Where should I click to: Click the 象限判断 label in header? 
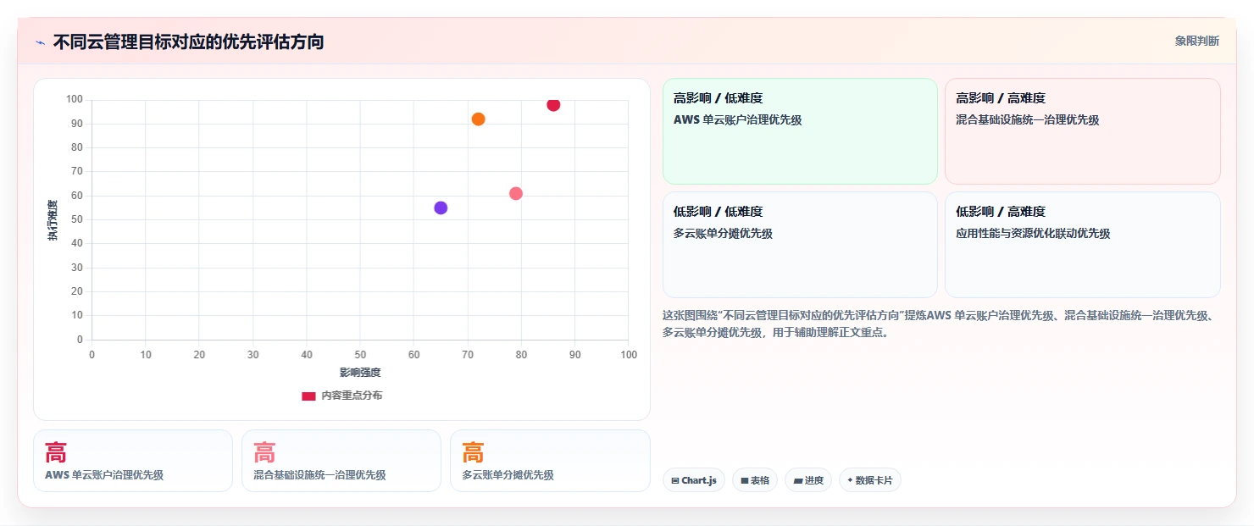point(1196,41)
